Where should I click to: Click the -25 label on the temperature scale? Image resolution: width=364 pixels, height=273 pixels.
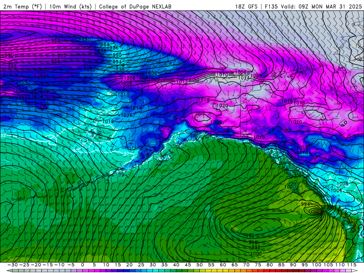point(24,265)
